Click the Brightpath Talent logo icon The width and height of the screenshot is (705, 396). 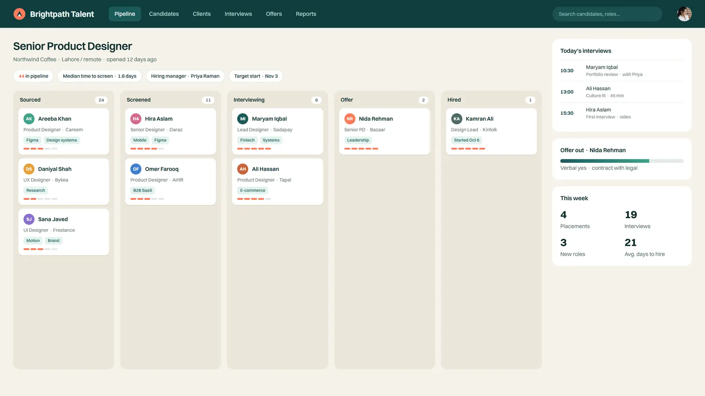point(19,14)
